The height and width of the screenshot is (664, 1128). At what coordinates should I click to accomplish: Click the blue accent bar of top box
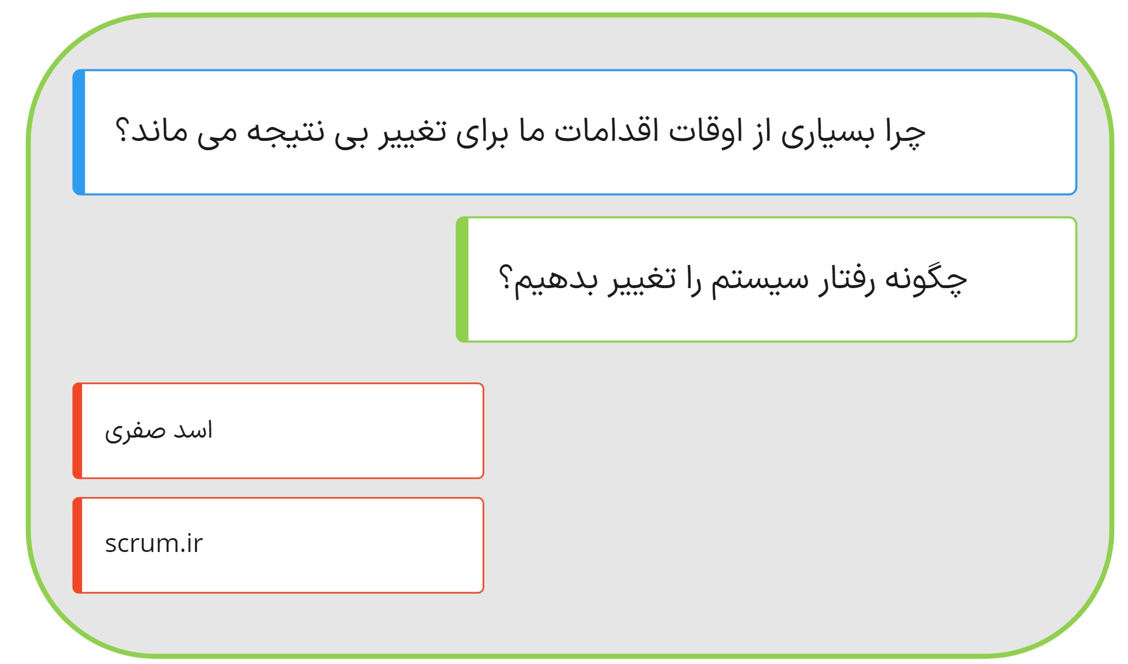point(79,132)
